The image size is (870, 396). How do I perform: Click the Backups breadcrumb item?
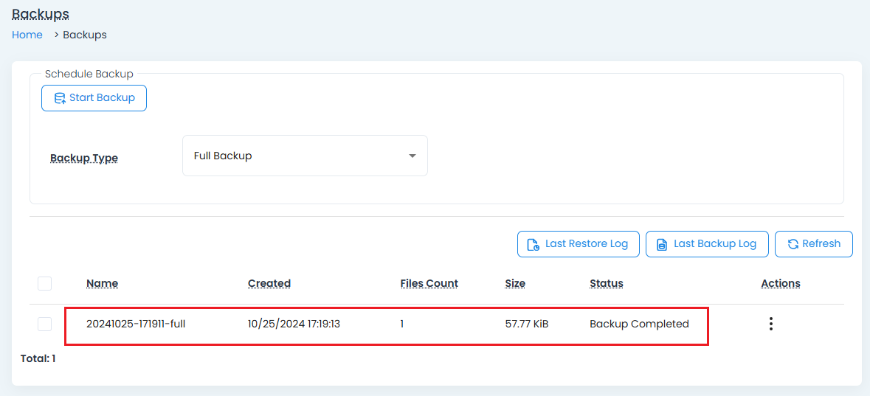(85, 35)
